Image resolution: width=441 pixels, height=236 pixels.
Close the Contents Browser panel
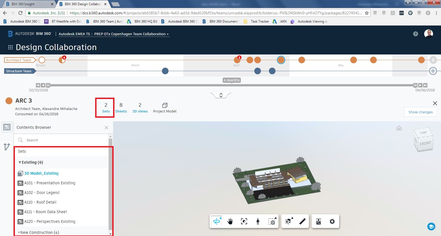[x=106, y=128]
